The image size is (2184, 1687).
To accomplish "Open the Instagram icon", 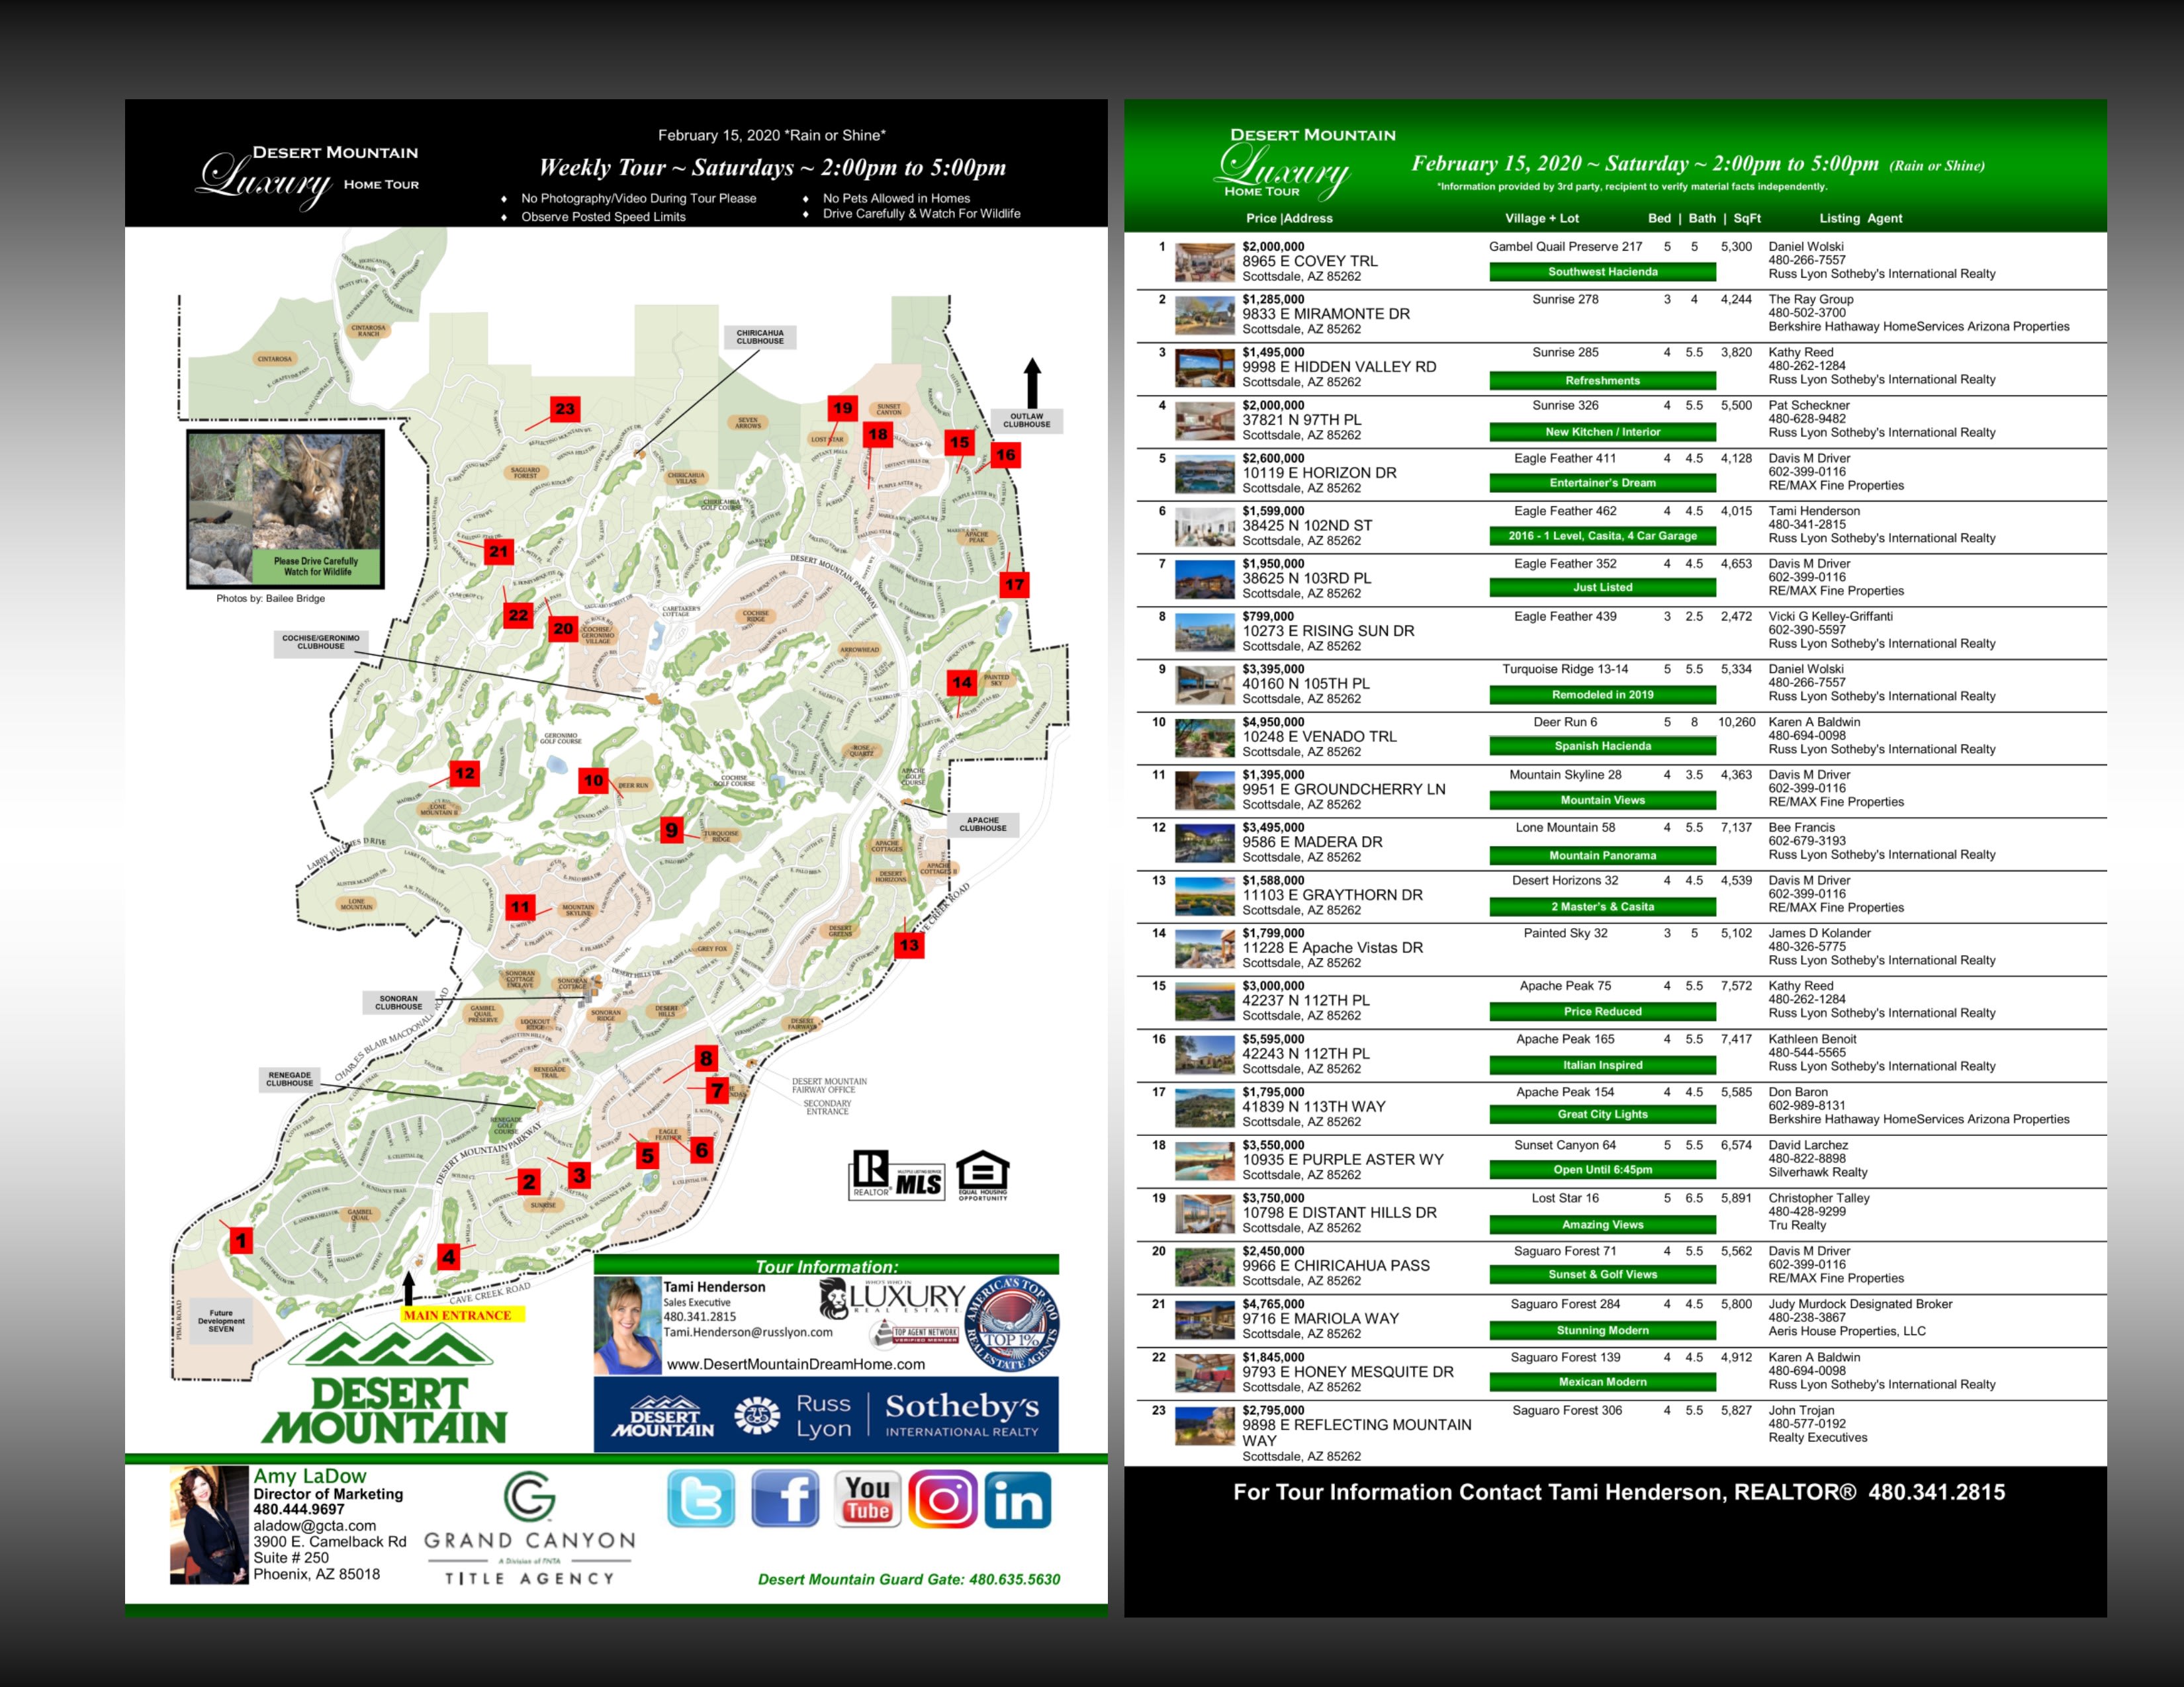I will [x=942, y=1499].
